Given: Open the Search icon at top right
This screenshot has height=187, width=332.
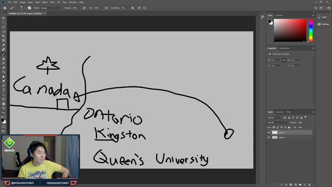Looking at the screenshot, I should coord(316,8).
